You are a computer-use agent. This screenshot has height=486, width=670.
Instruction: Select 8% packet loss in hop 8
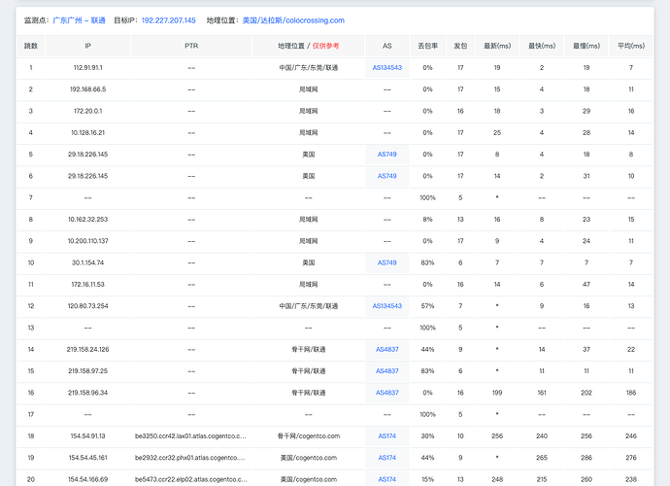(427, 220)
